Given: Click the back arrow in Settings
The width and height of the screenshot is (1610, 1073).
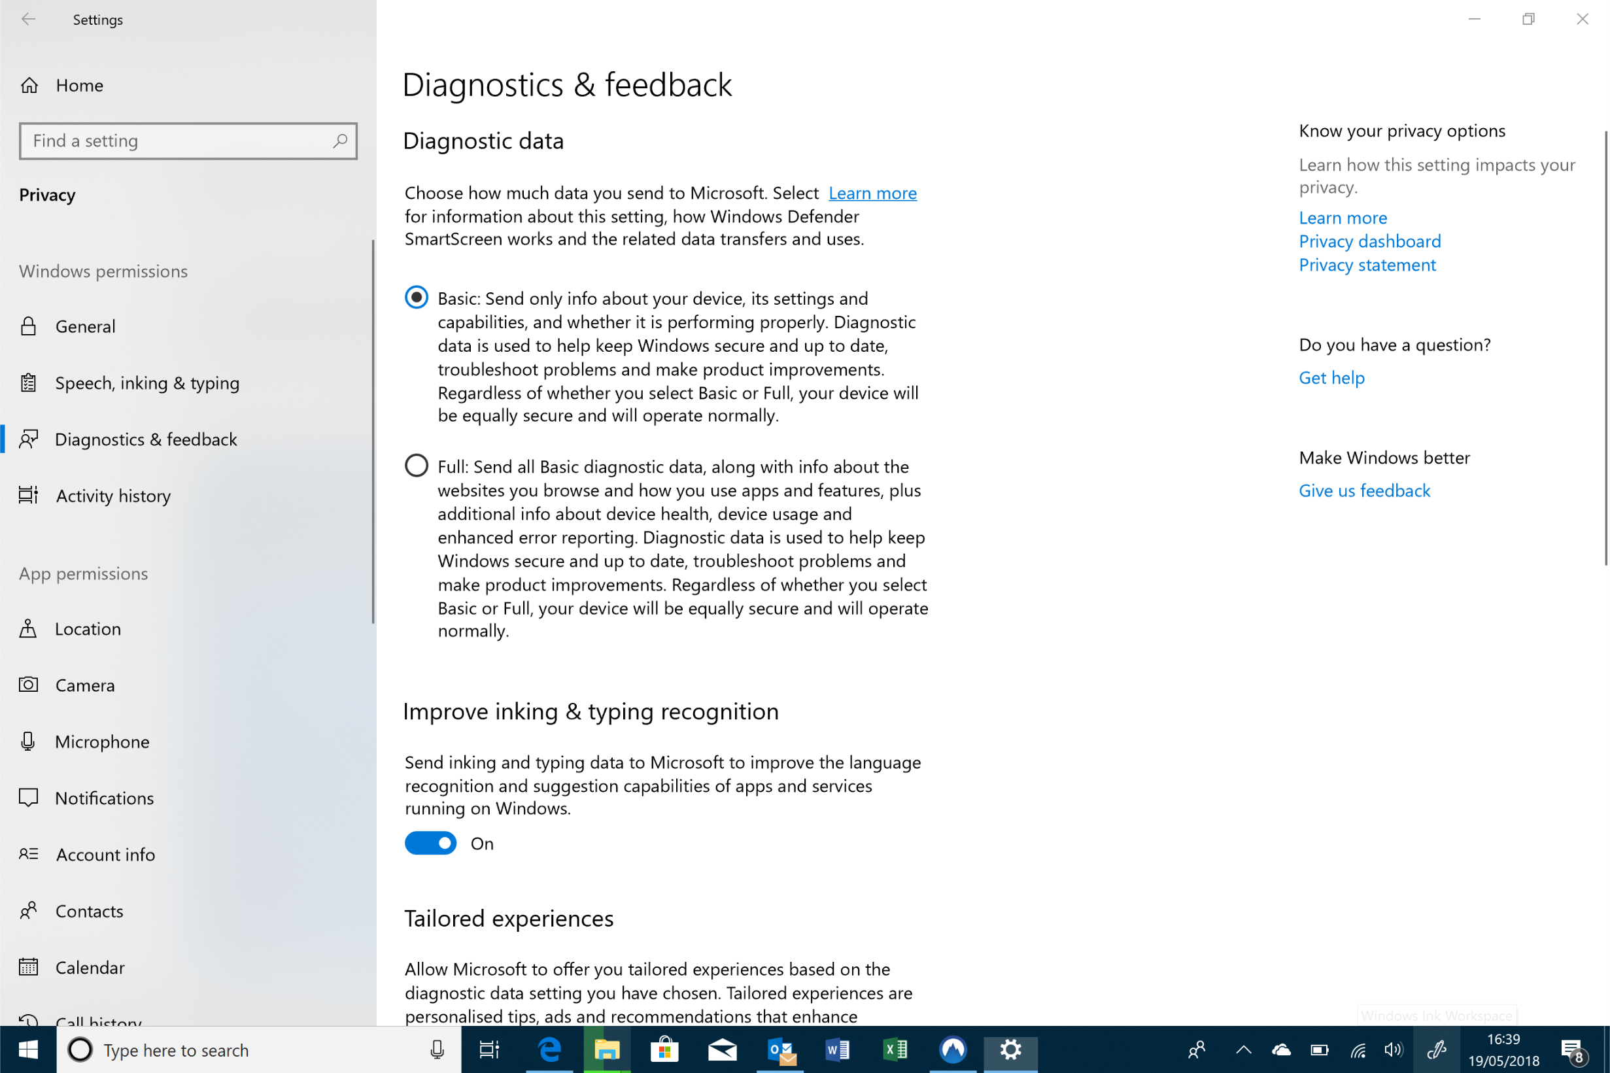Looking at the screenshot, I should [x=28, y=19].
